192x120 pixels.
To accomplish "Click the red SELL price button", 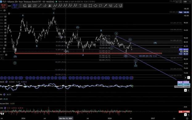I will (3, 6).
